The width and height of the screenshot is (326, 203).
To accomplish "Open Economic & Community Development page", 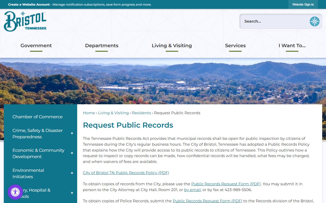I will [x=38, y=153].
